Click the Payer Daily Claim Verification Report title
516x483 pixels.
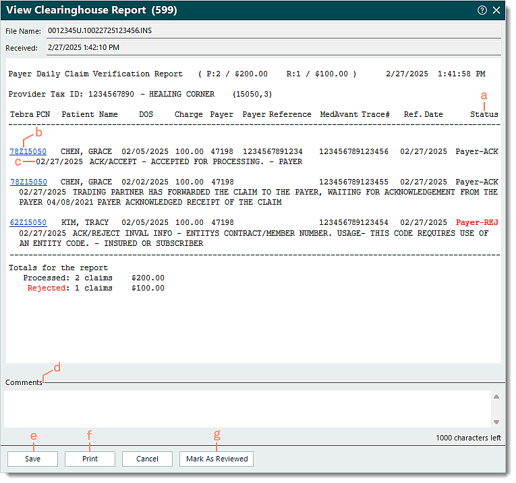pos(95,74)
